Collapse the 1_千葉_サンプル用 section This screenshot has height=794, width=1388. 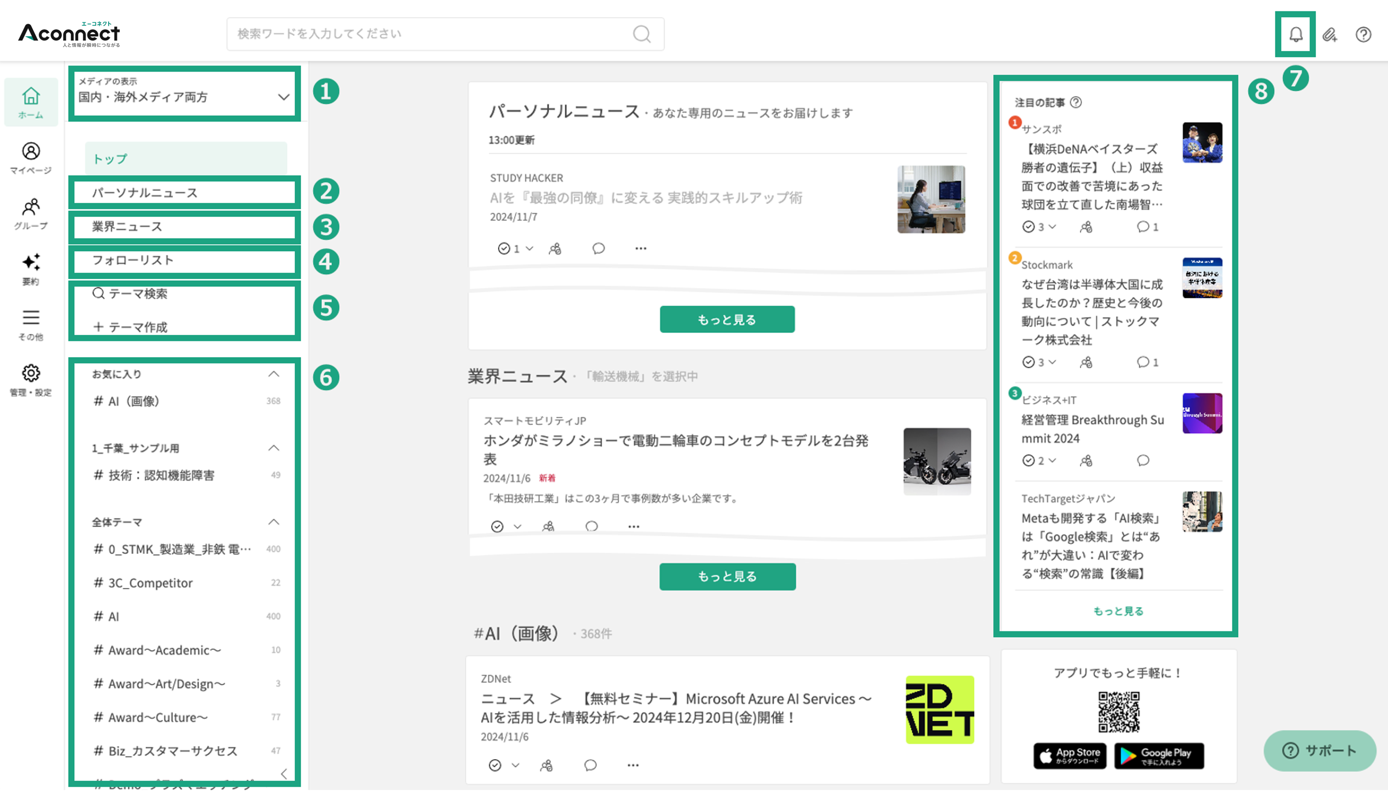point(274,448)
